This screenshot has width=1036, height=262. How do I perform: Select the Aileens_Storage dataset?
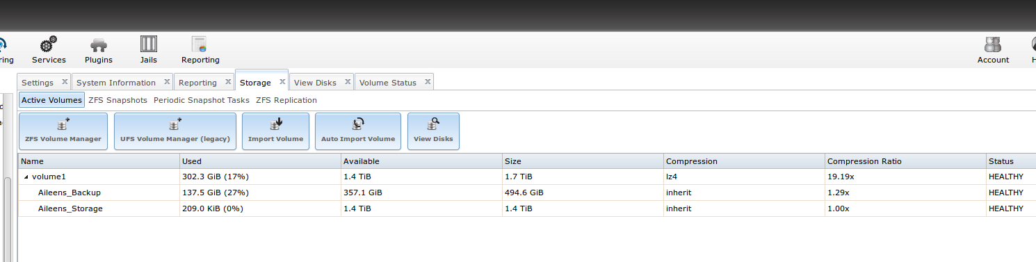click(70, 208)
